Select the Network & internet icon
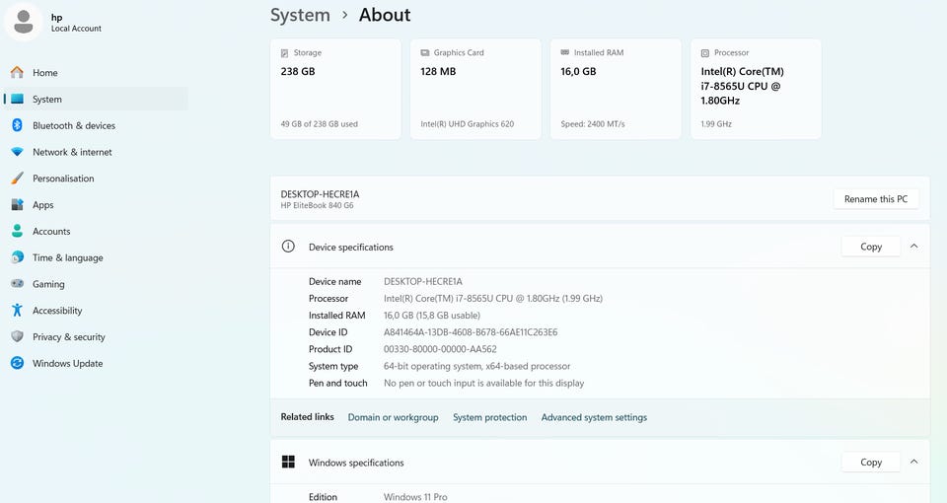Screen dimensions: 947x503 coord(17,152)
